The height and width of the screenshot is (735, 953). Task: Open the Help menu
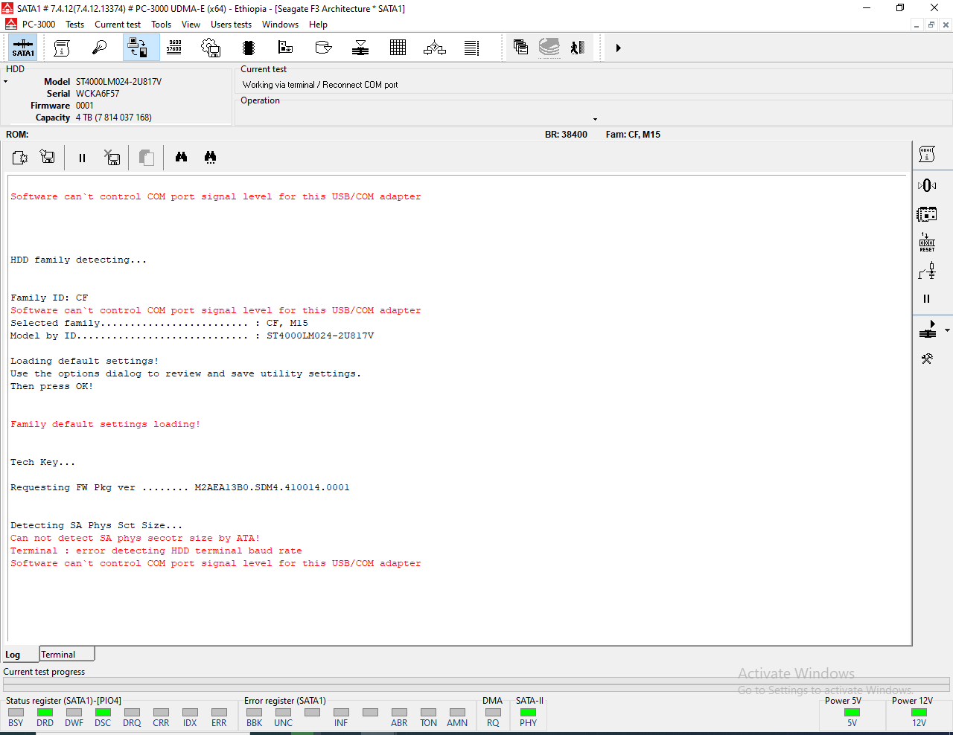pos(318,25)
